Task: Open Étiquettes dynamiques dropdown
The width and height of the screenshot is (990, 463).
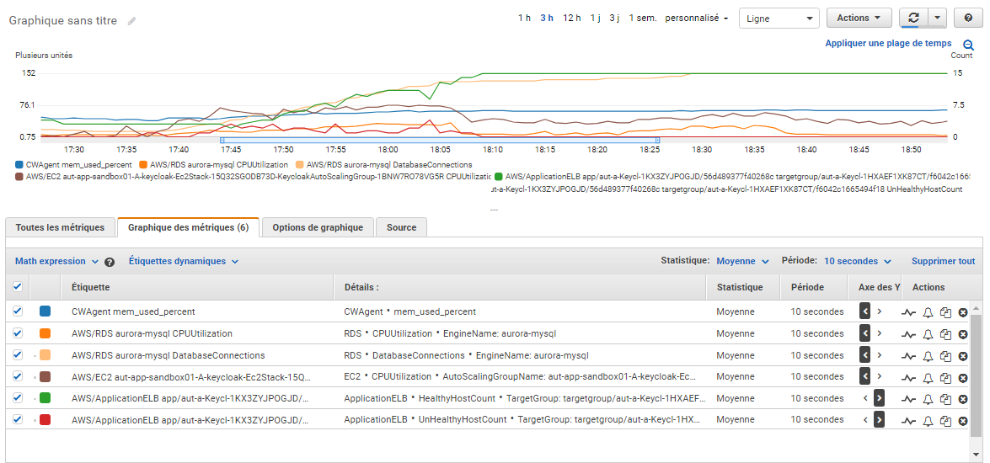Action: (184, 261)
